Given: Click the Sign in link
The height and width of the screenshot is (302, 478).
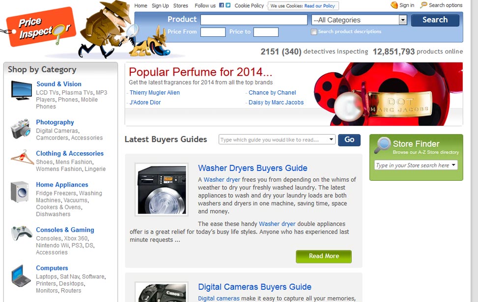Looking at the screenshot, I should point(407,5).
